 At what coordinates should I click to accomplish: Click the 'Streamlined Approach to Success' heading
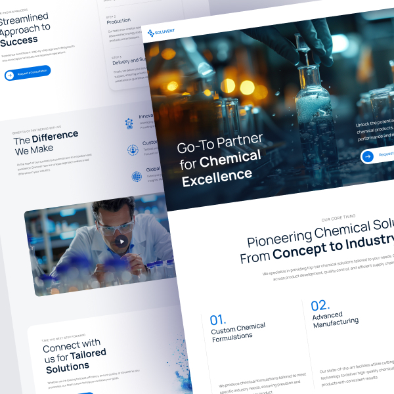pyautogui.click(x=25, y=30)
